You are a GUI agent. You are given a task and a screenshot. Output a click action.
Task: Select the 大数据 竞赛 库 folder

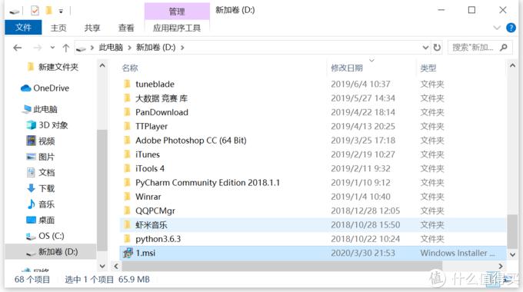[162, 98]
